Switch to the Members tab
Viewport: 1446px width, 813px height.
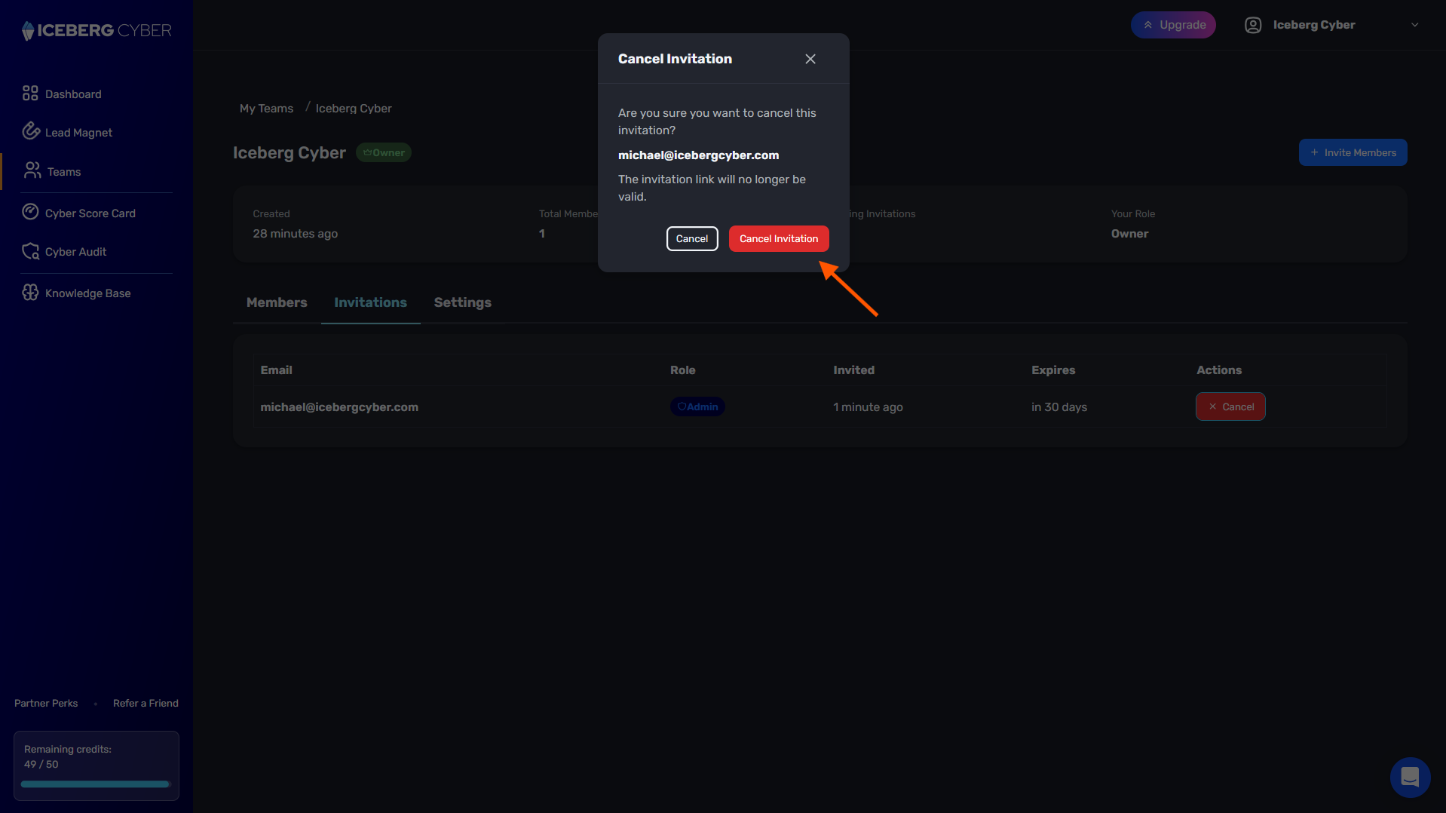click(x=277, y=302)
